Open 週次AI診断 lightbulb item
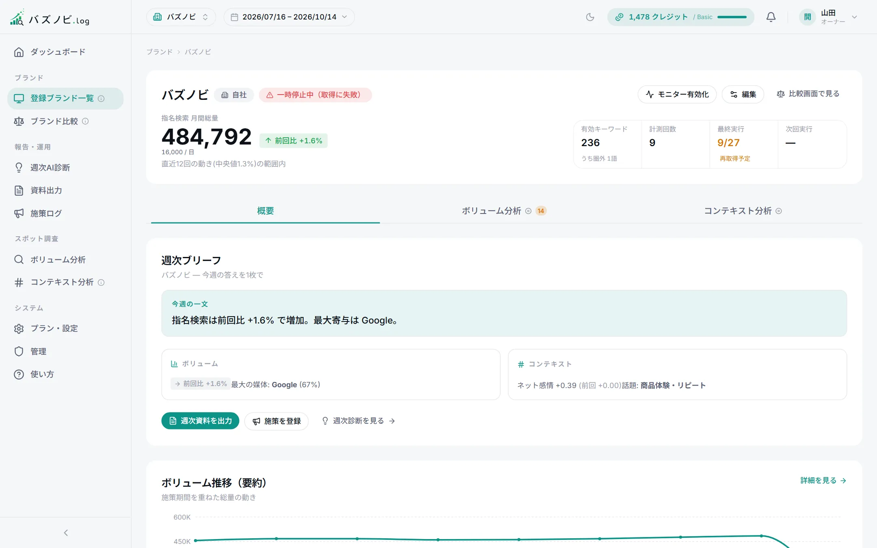 click(65, 168)
